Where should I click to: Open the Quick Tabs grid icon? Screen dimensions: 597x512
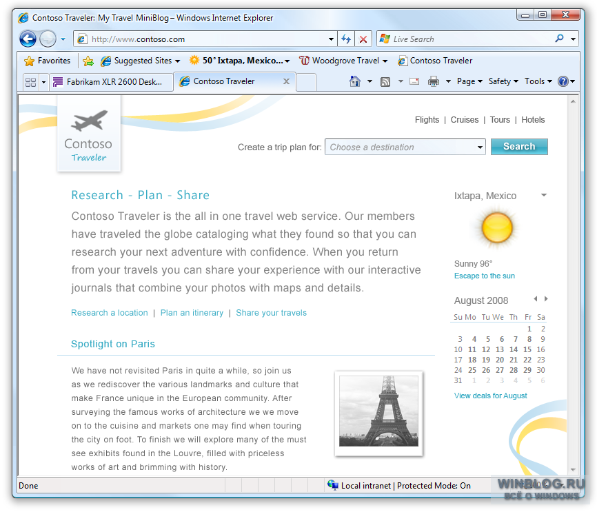pyautogui.click(x=30, y=81)
